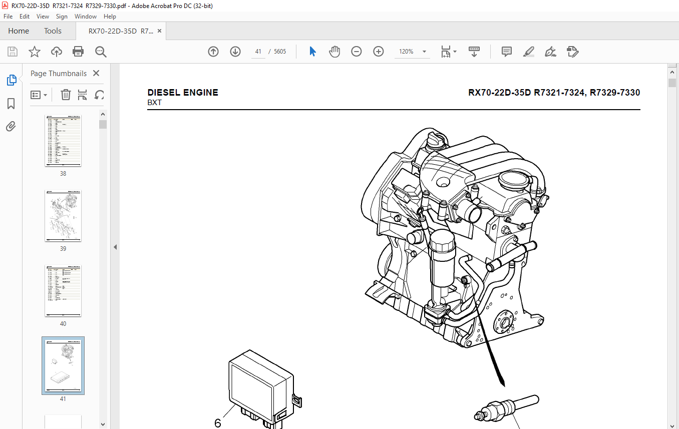Select the RX70-22D-35D document tab
The height and width of the screenshot is (429, 679).
(x=121, y=31)
